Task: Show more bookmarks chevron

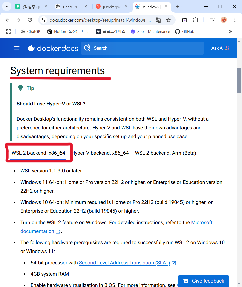Action: click(x=230, y=32)
